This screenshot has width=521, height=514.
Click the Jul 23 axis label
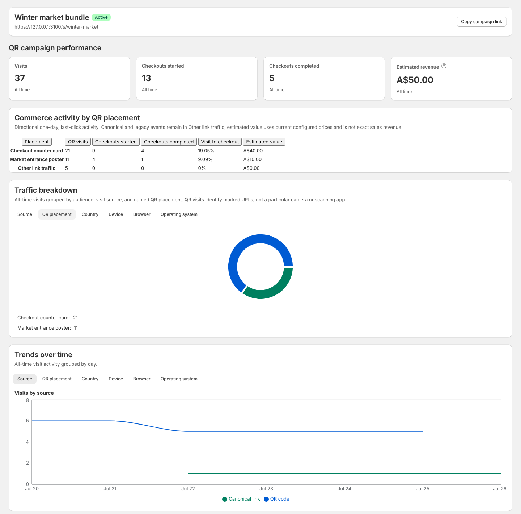pos(266,489)
